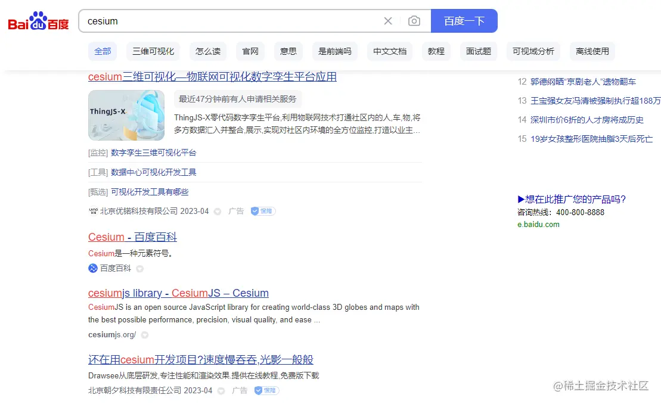The height and width of the screenshot is (404, 661).
Task: Open the 中文文档 filter tab
Action: click(x=389, y=51)
